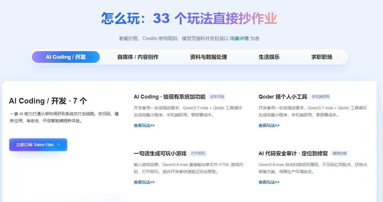The image size is (383, 202).
Task: Switch to 自媒体 / 内容创作 tab
Action: [x=138, y=57]
